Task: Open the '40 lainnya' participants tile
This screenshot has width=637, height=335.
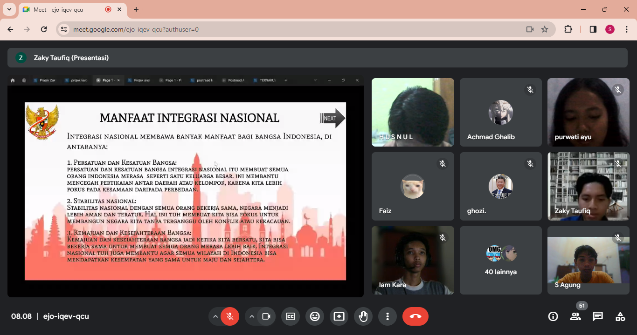Action: (500, 260)
